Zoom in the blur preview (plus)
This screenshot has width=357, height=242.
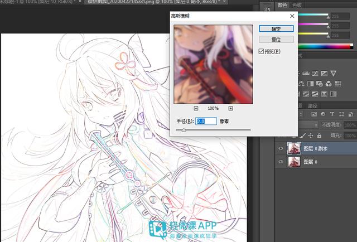(230, 108)
